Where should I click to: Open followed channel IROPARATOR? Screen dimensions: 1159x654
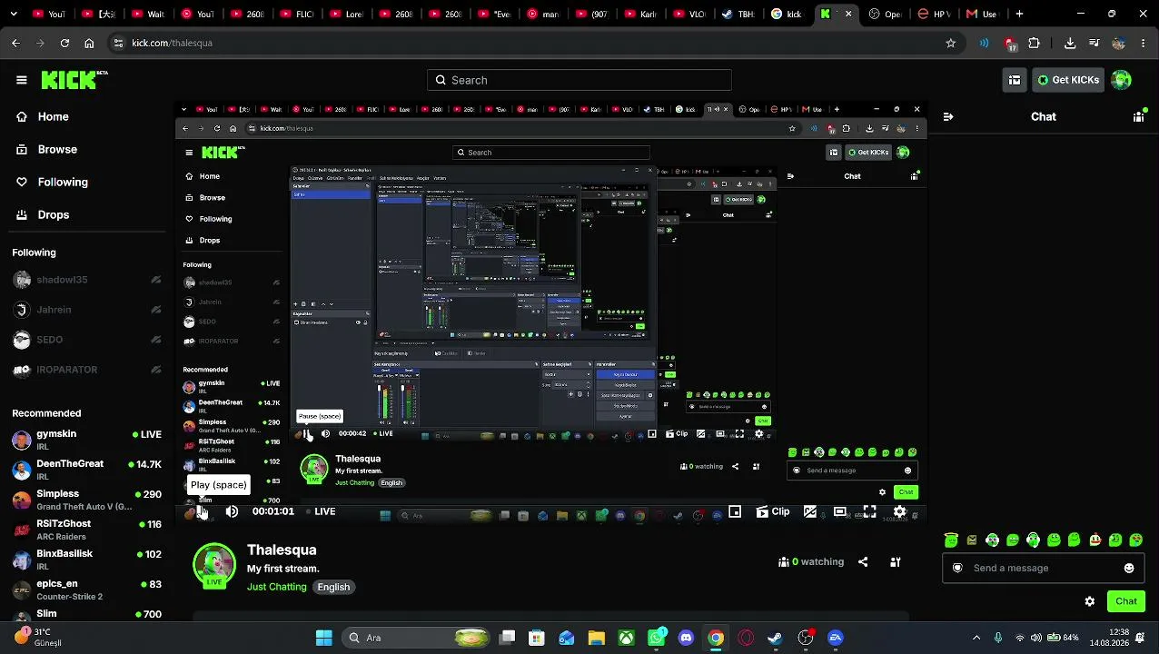86,370
